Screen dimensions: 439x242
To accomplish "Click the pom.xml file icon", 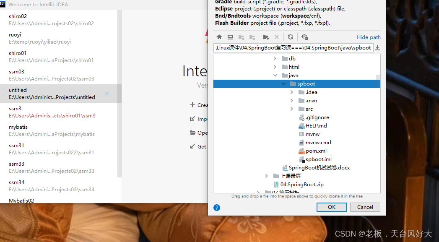I will [x=301, y=151].
